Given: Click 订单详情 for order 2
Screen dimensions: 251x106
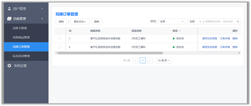Looking at the screenshot, I should pos(225,47).
